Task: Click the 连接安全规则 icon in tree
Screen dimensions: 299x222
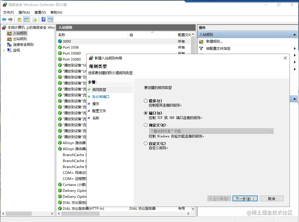Action: coord(9,45)
